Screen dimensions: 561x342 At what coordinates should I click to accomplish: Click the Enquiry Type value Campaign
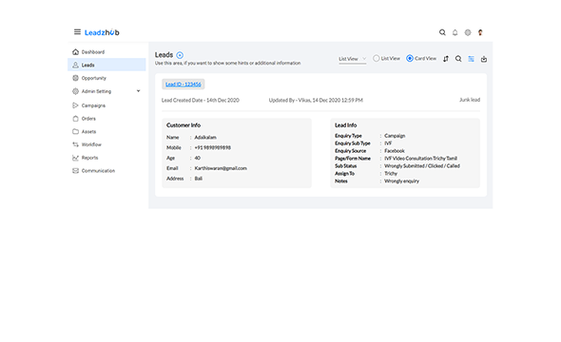click(x=395, y=136)
